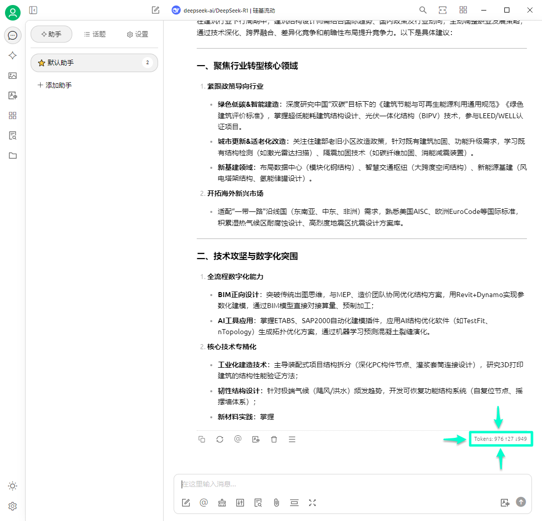The height and width of the screenshot is (521, 542).
Task: Switch to the 话题 tab
Action: [95, 34]
